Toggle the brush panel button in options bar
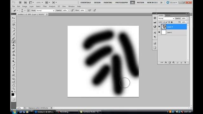 [28, 10]
